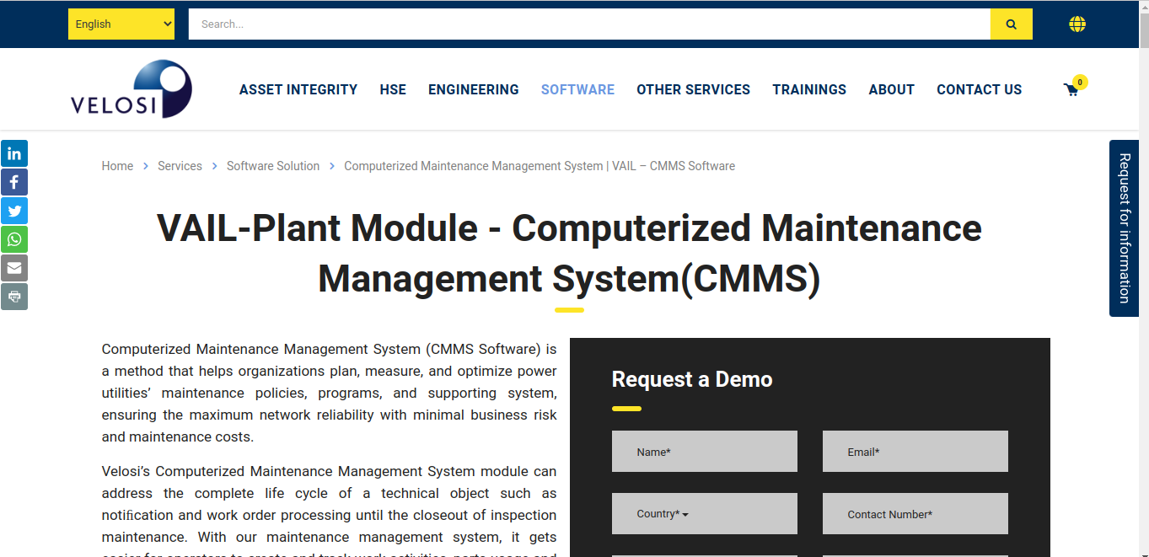Image resolution: width=1149 pixels, height=557 pixels.
Task: Click the Software Solution breadcrumb link
Action: pyautogui.click(x=273, y=166)
